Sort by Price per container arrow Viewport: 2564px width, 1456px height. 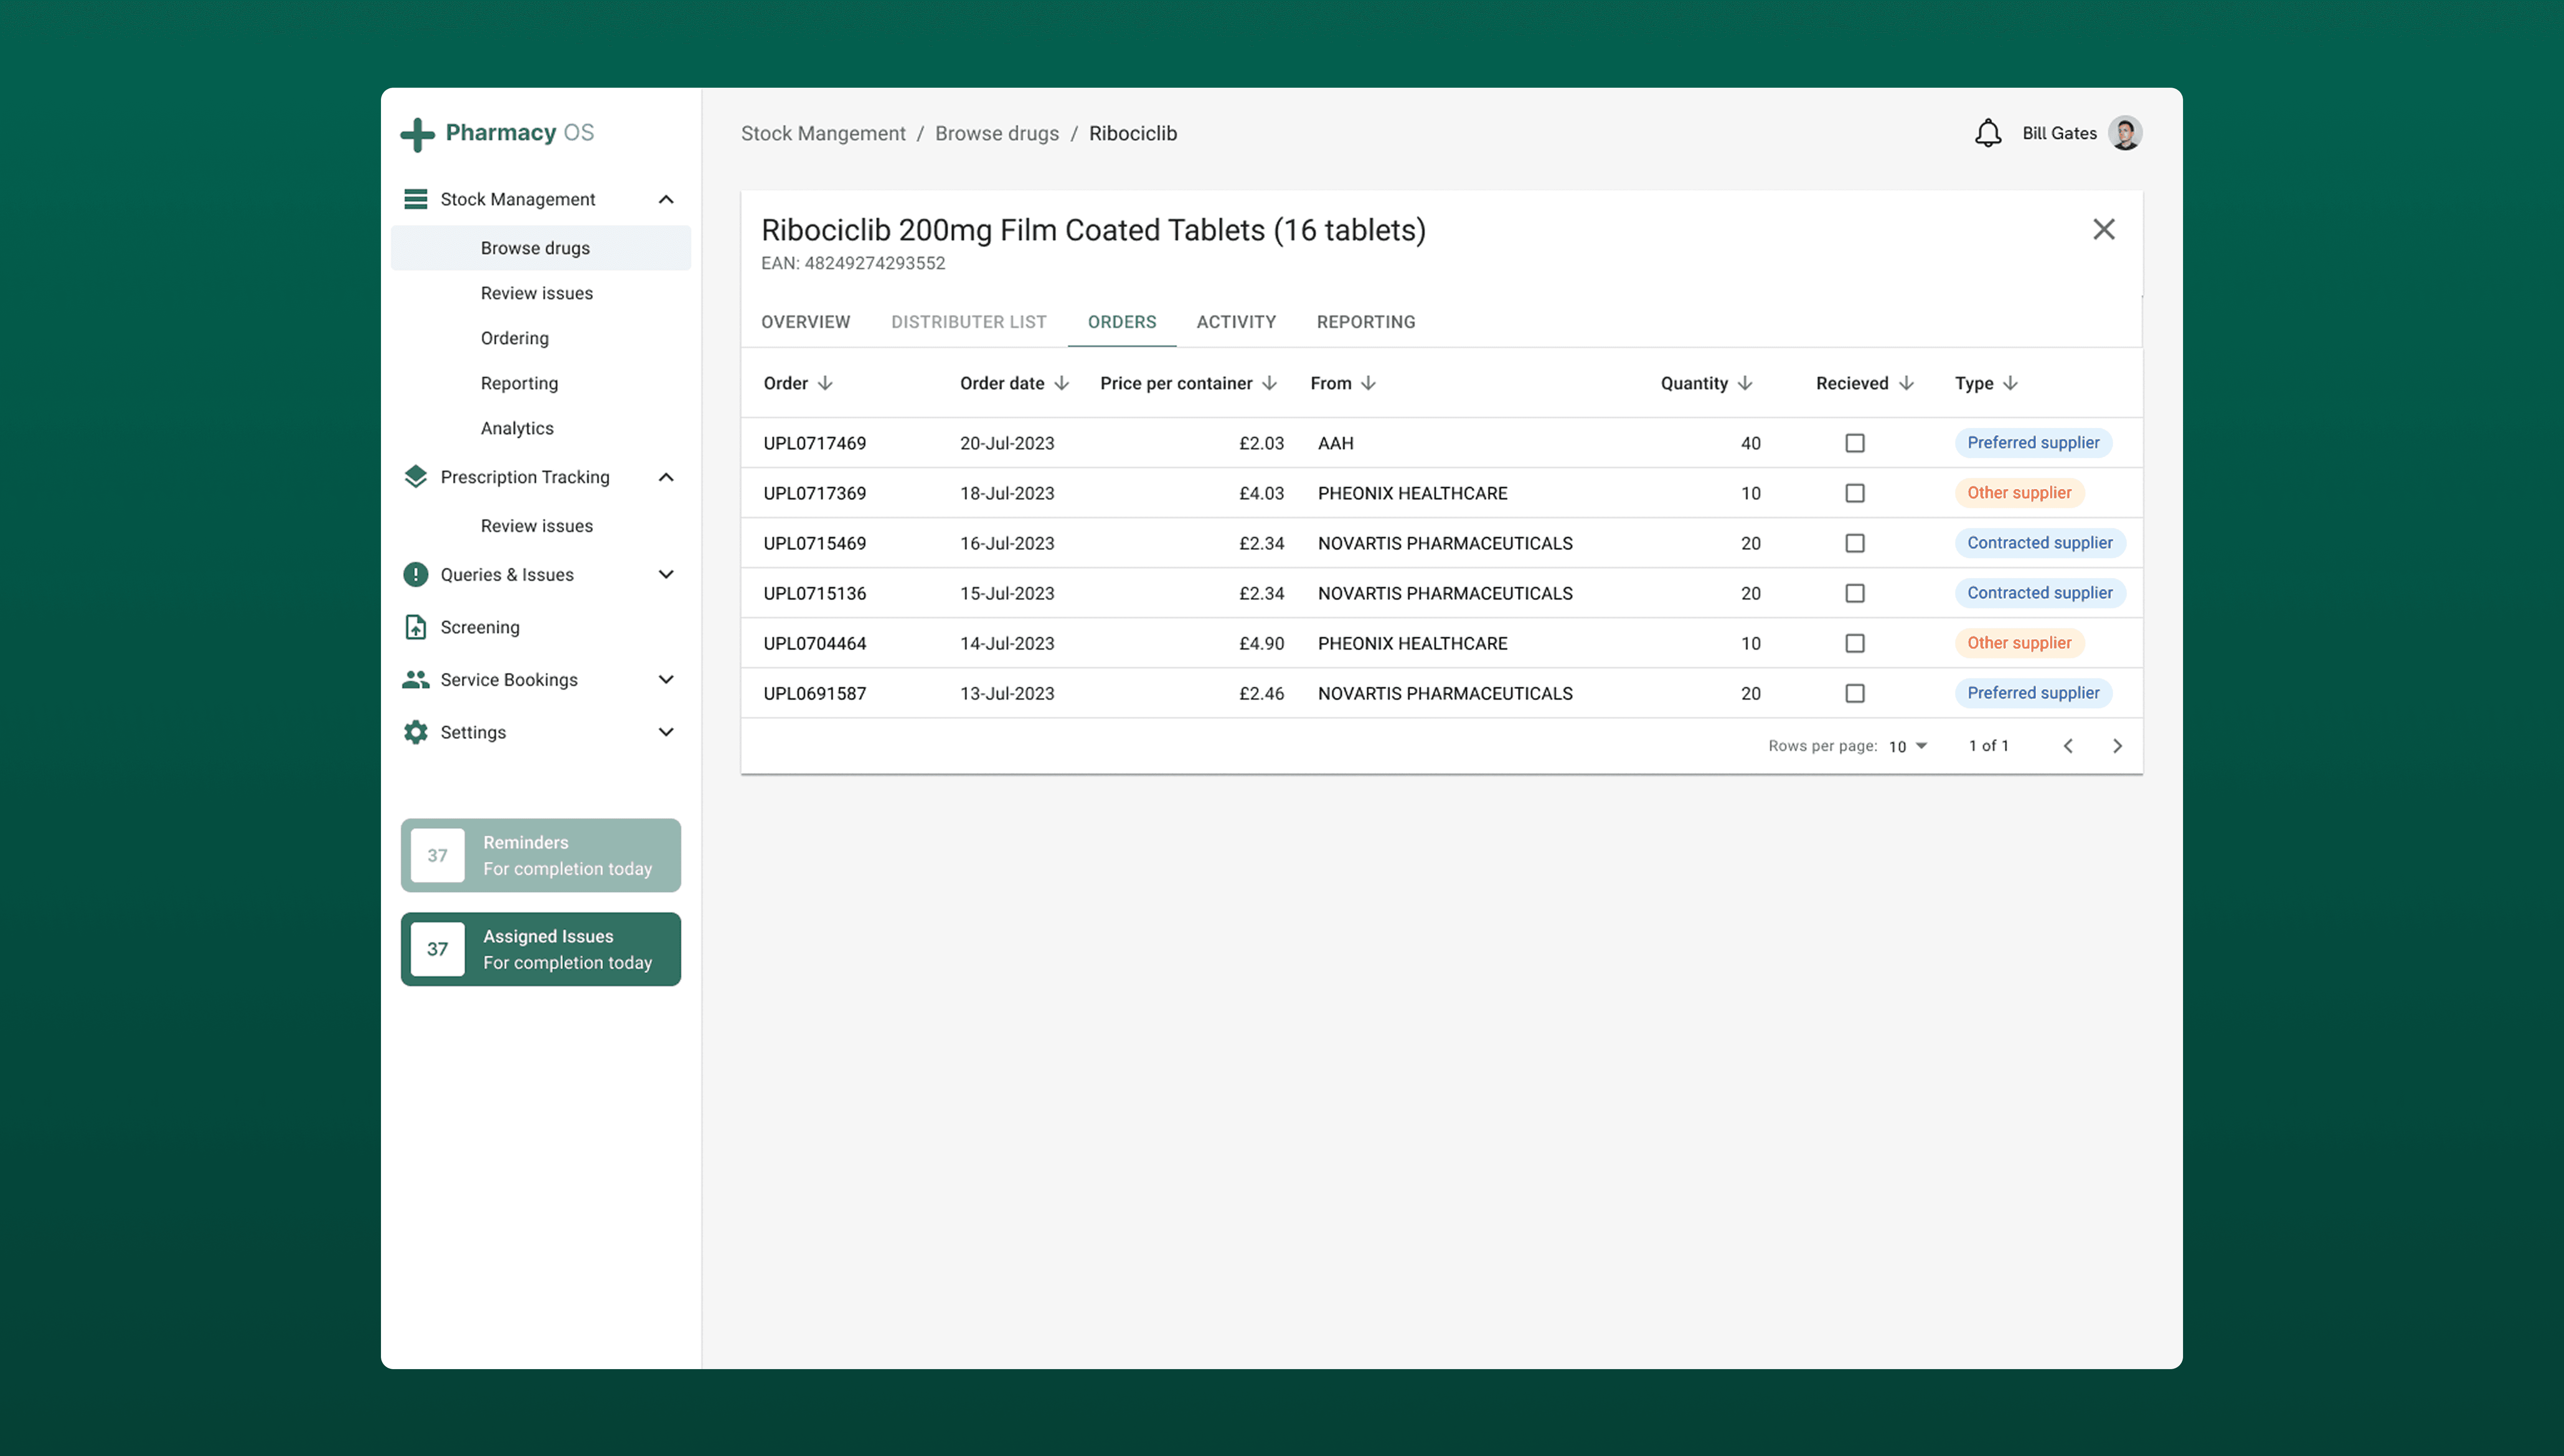1269,383
